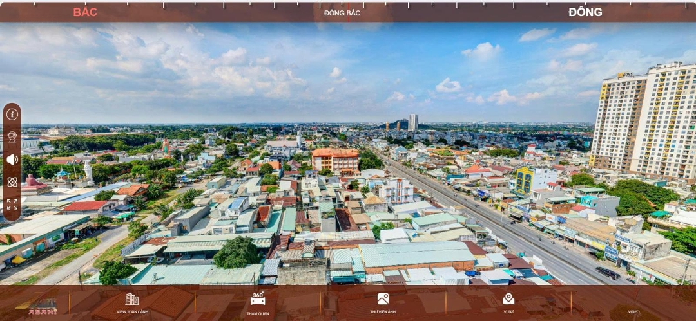The width and height of the screenshot is (696, 321).
Task: Click the THAM QUAN text label
Action: (258, 313)
